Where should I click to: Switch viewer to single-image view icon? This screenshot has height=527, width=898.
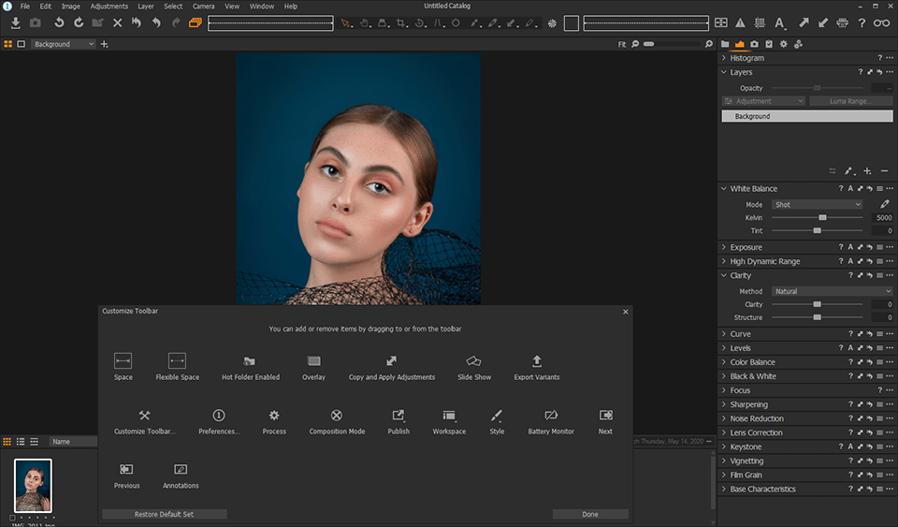(x=22, y=44)
